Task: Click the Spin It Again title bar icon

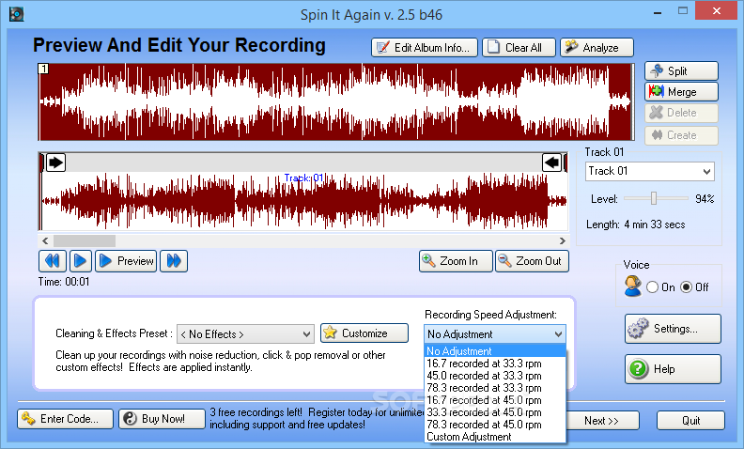Action: click(17, 14)
